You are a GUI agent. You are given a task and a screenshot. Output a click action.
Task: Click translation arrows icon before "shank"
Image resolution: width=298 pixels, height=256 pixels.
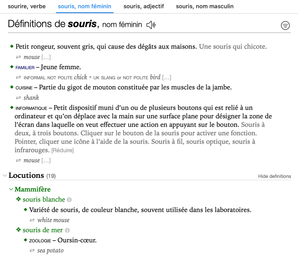[19, 98]
